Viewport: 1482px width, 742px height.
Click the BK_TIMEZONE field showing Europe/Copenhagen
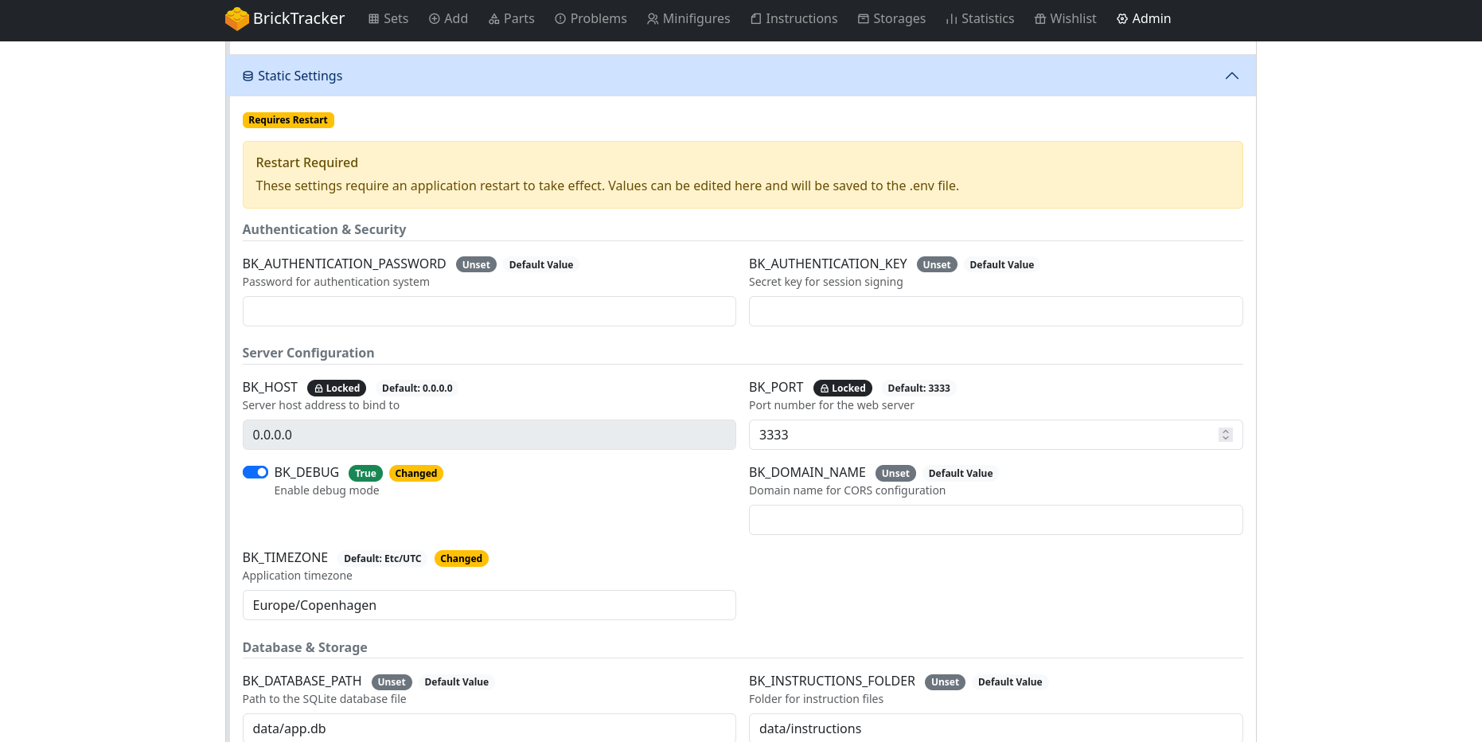point(489,605)
